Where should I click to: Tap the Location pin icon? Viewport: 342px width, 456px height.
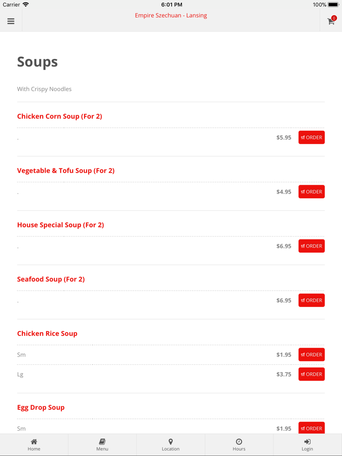[171, 442]
